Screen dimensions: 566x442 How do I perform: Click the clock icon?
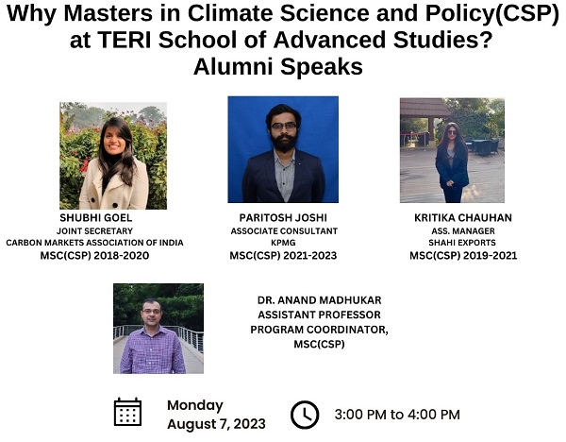[x=305, y=415]
